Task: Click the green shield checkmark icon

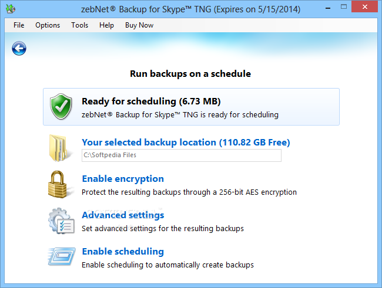Action: (61, 106)
